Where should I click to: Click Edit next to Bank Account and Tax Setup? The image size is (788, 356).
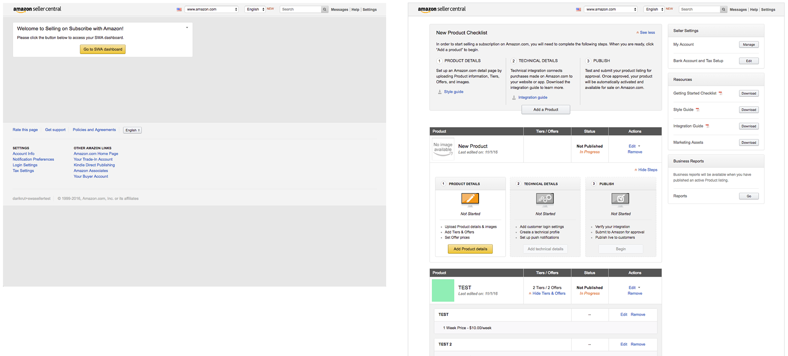[749, 61]
